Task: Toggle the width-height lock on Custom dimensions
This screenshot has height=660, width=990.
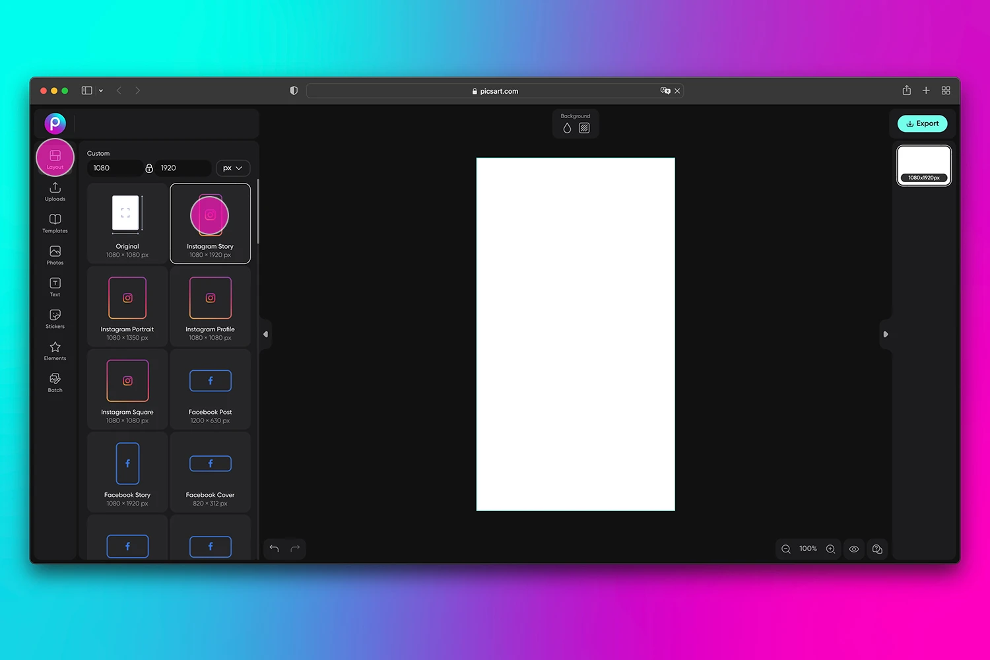Action: pyautogui.click(x=149, y=168)
